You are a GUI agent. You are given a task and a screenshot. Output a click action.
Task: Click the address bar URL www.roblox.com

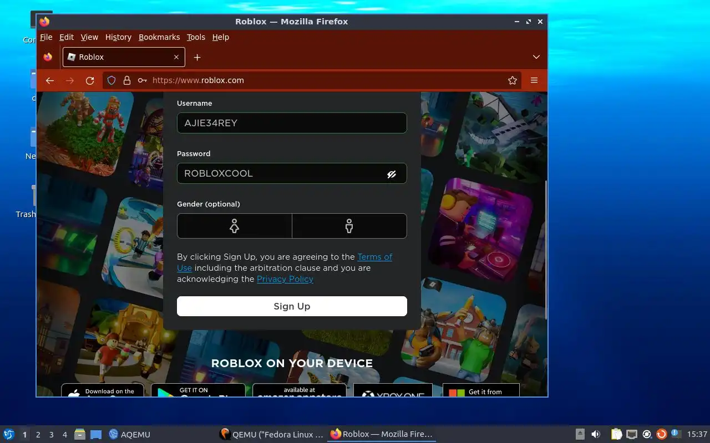(198, 80)
